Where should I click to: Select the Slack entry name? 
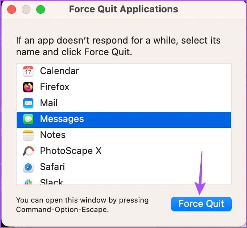click(51, 182)
